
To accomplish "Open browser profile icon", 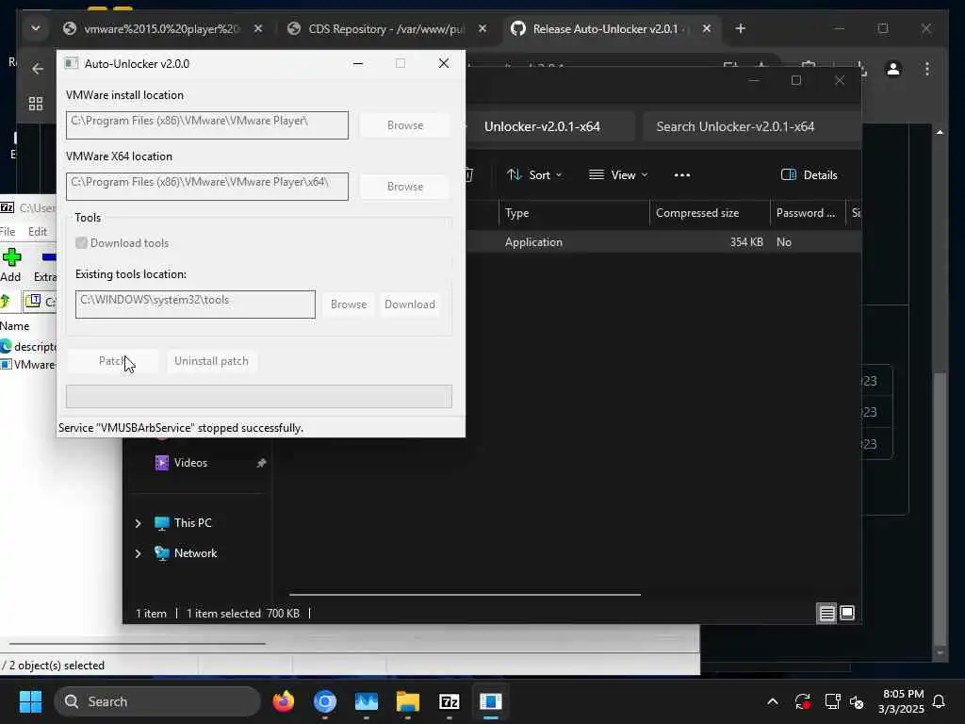I will [893, 68].
